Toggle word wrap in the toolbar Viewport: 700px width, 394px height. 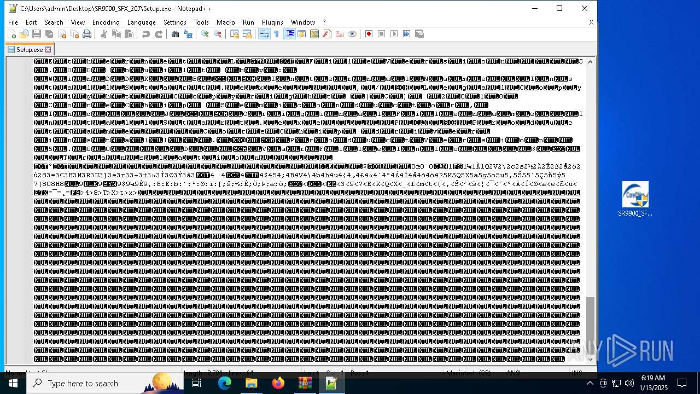click(264, 34)
